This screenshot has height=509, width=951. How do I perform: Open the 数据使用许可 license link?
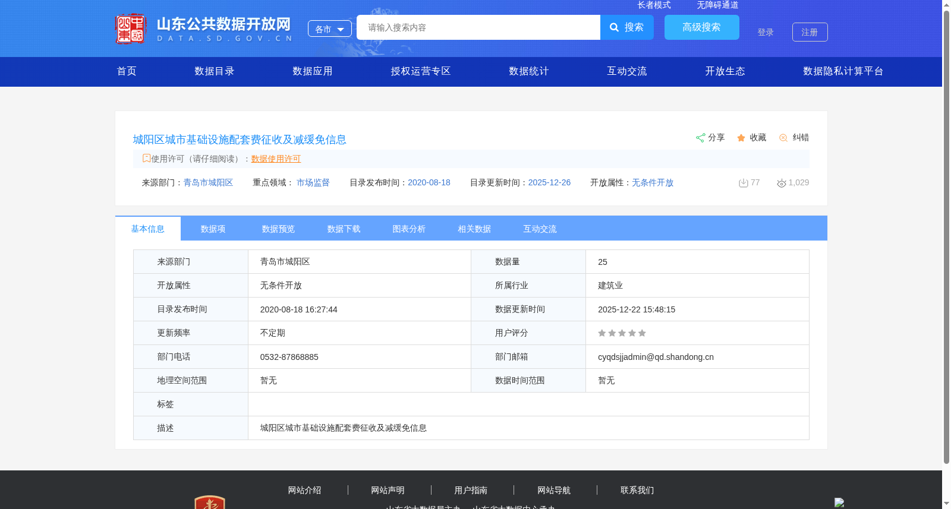(x=276, y=159)
